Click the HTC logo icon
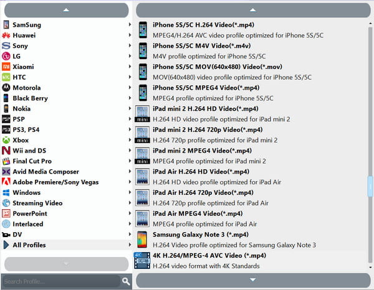 pos(6,77)
